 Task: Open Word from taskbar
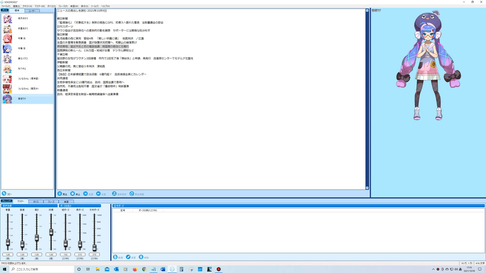163,269
